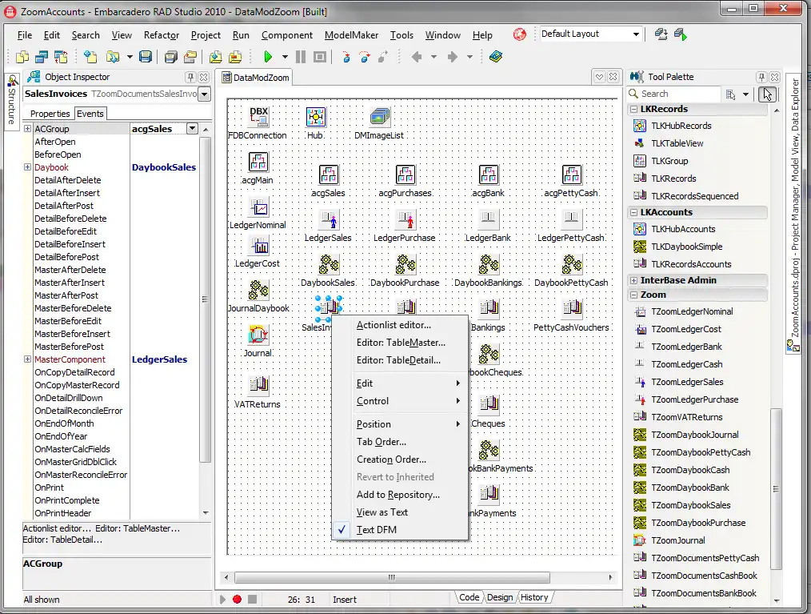
Task: Open the SalesInvoices component selector dropdown
Action: point(205,94)
